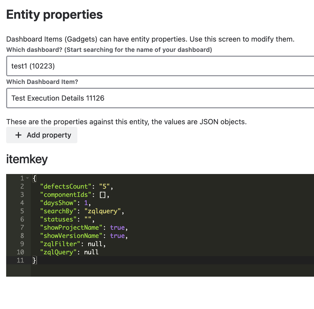Click the Entity properties page title
The width and height of the screenshot is (314, 309).
point(54,15)
